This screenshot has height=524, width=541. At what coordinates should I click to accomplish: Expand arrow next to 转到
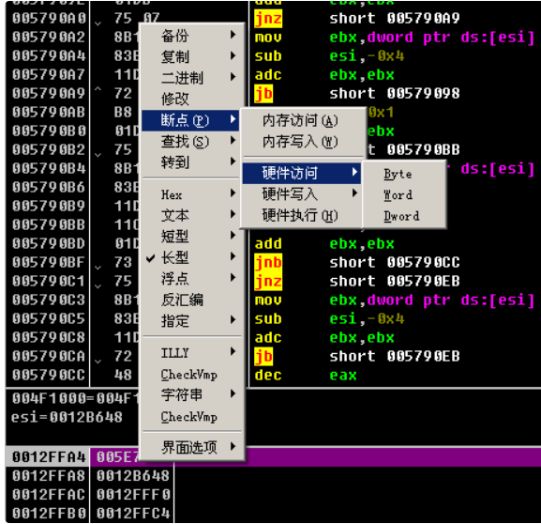[x=233, y=162]
